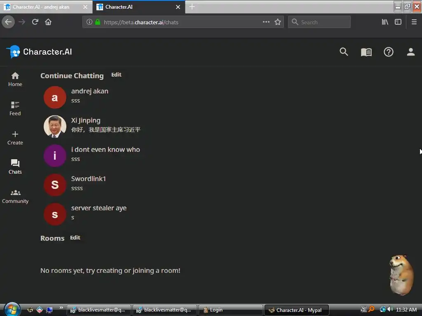Click the 'Rooms' heading
The image size is (422, 316).
pos(52,238)
